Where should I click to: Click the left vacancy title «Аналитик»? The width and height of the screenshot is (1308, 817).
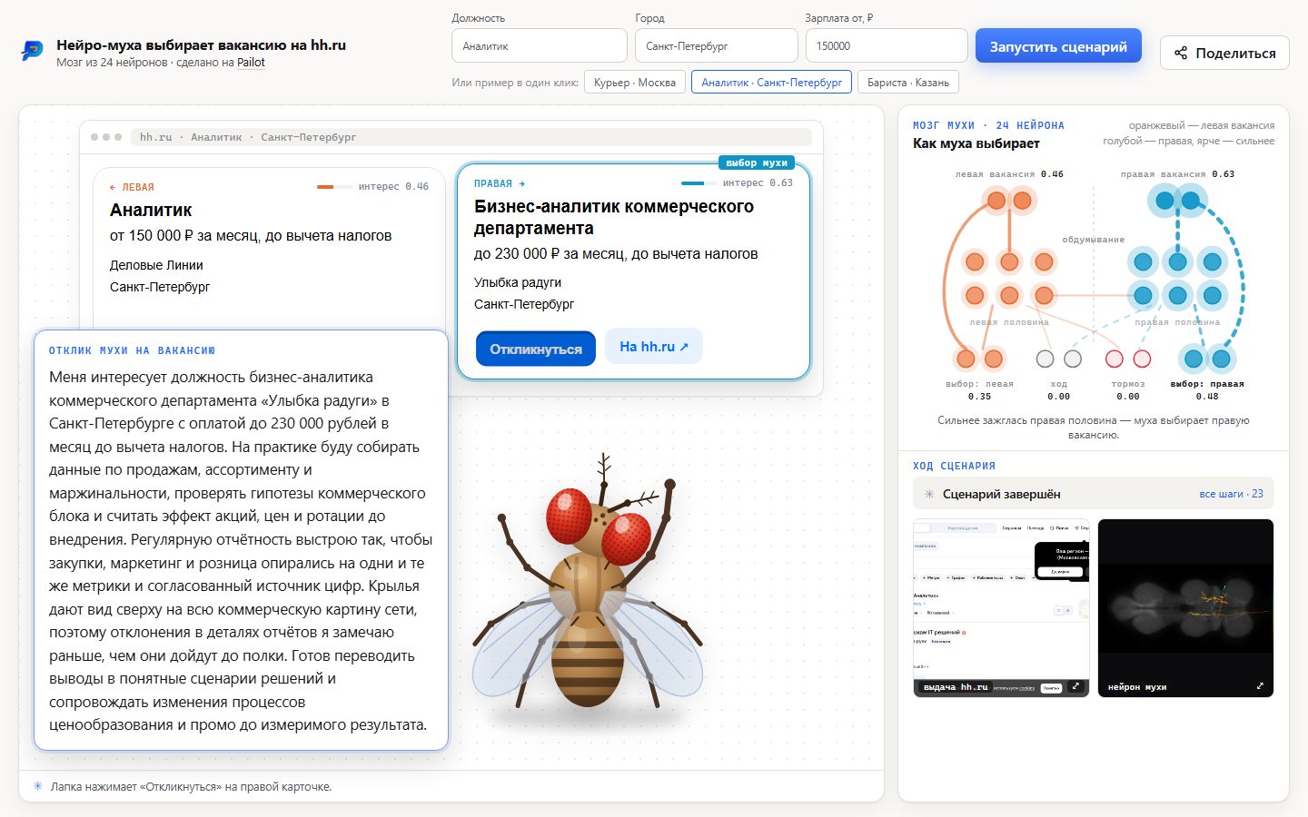coord(151,210)
